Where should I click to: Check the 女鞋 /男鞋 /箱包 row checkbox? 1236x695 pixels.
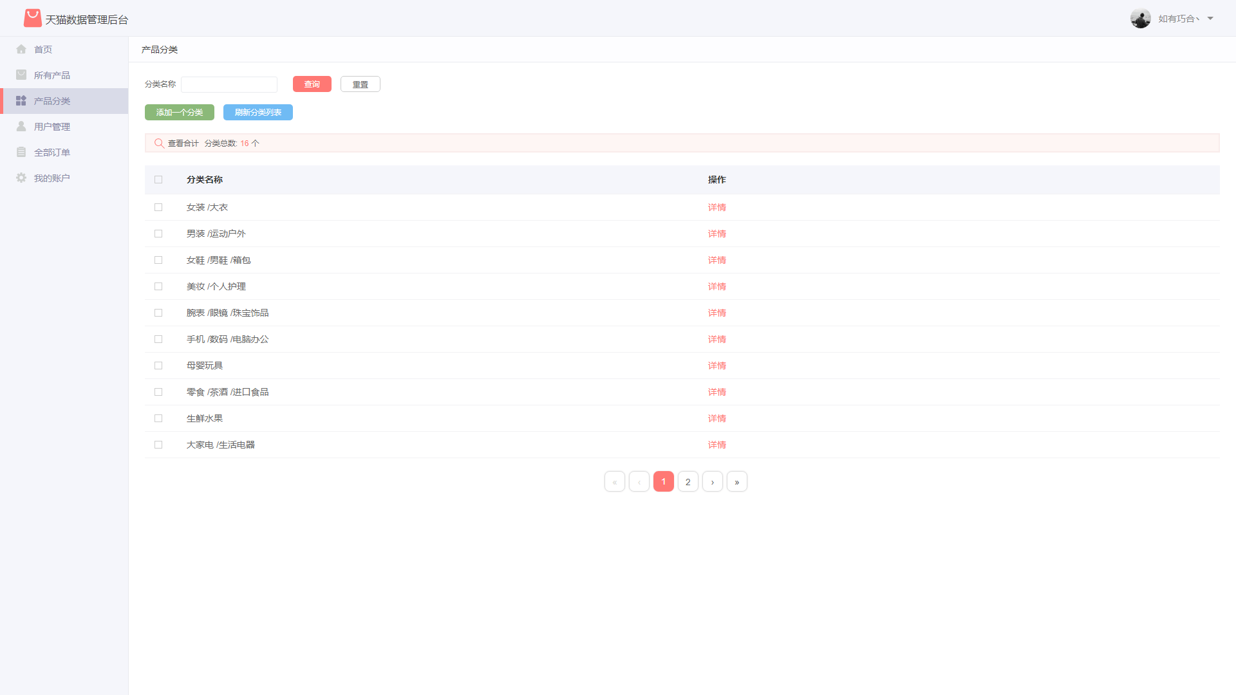click(x=158, y=260)
